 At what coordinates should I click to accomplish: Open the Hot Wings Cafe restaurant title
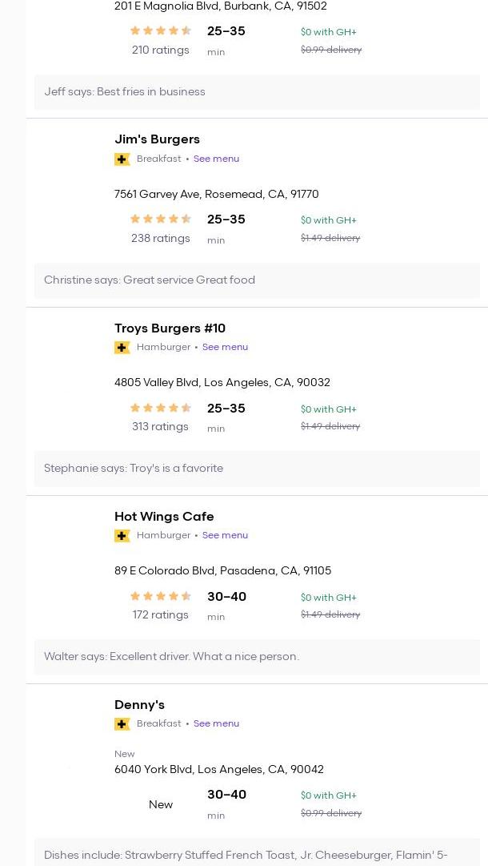click(x=164, y=517)
